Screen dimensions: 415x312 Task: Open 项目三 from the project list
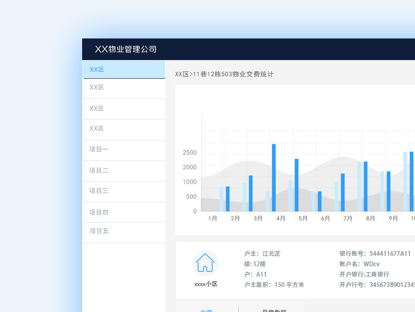click(99, 191)
